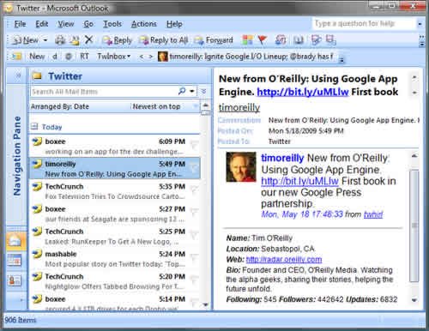Screen dimensions: 429x331
Task: Click the Arranged By: Date header
Action: coord(60,106)
